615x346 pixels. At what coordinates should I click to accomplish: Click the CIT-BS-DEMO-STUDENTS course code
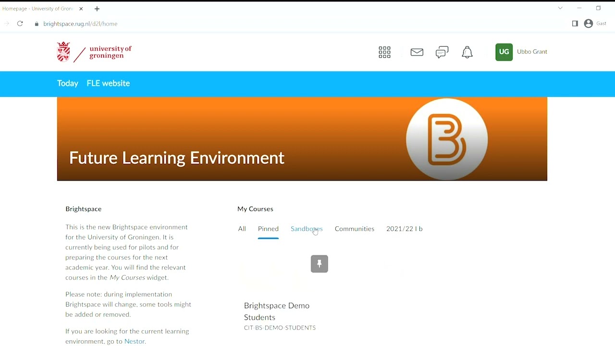[x=280, y=328]
